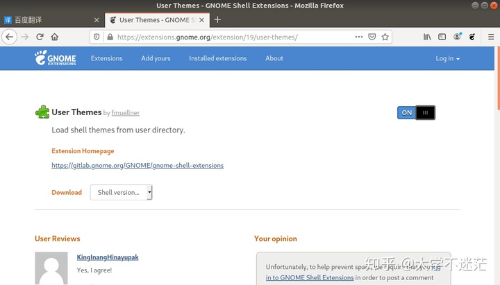Save page to Pocket

pyautogui.click(x=372, y=37)
